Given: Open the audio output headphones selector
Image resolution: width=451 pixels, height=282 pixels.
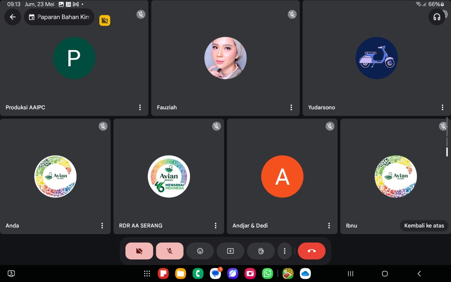Looking at the screenshot, I should [x=437, y=17].
